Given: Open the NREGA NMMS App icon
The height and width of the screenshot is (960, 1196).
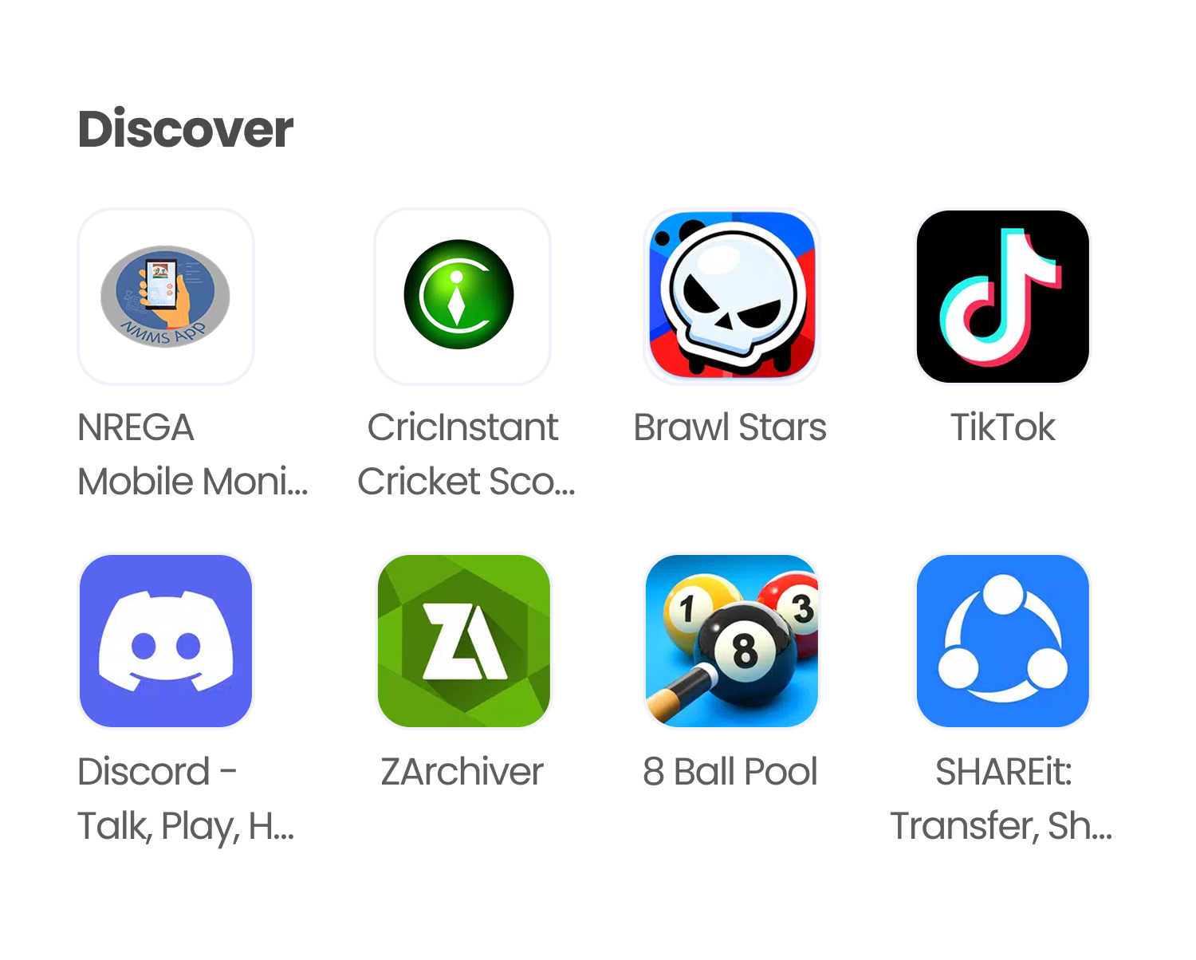Looking at the screenshot, I should (166, 297).
